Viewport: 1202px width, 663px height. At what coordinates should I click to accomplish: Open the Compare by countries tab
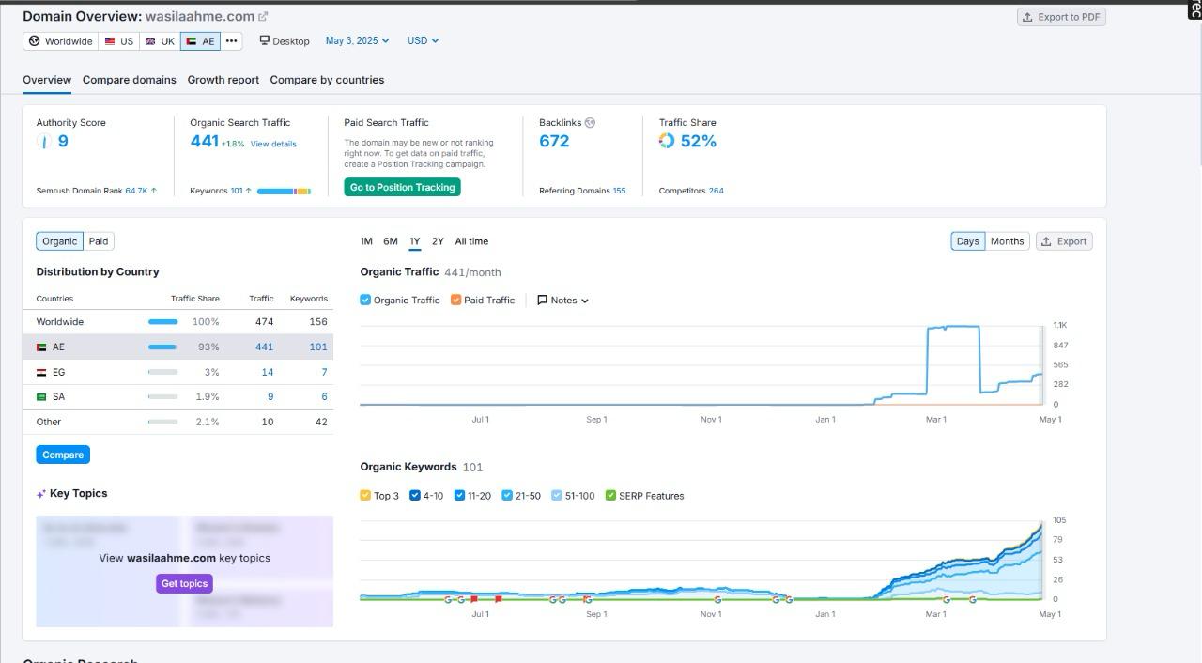pos(327,80)
